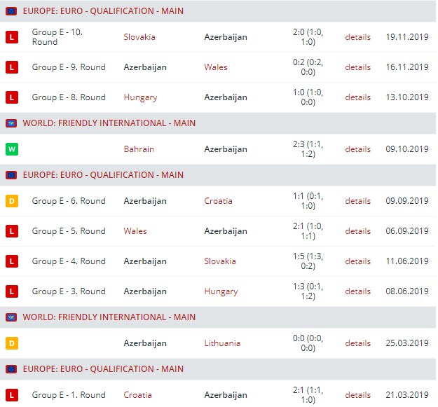Image resolution: width=438 pixels, height=407 pixels.
Task: Click the loss badge for Slovakia vs Azerbaijan
Action: (x=11, y=37)
